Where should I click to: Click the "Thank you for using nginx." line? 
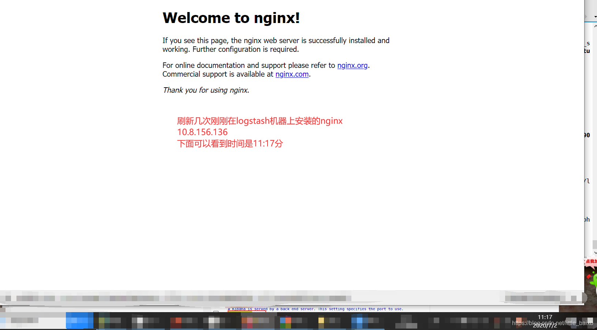(x=206, y=90)
